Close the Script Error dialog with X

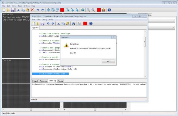click(113, 37)
